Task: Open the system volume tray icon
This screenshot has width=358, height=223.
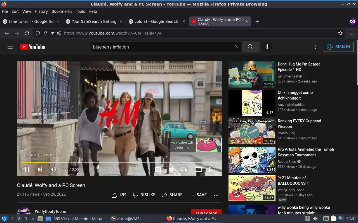Action: [315, 219]
